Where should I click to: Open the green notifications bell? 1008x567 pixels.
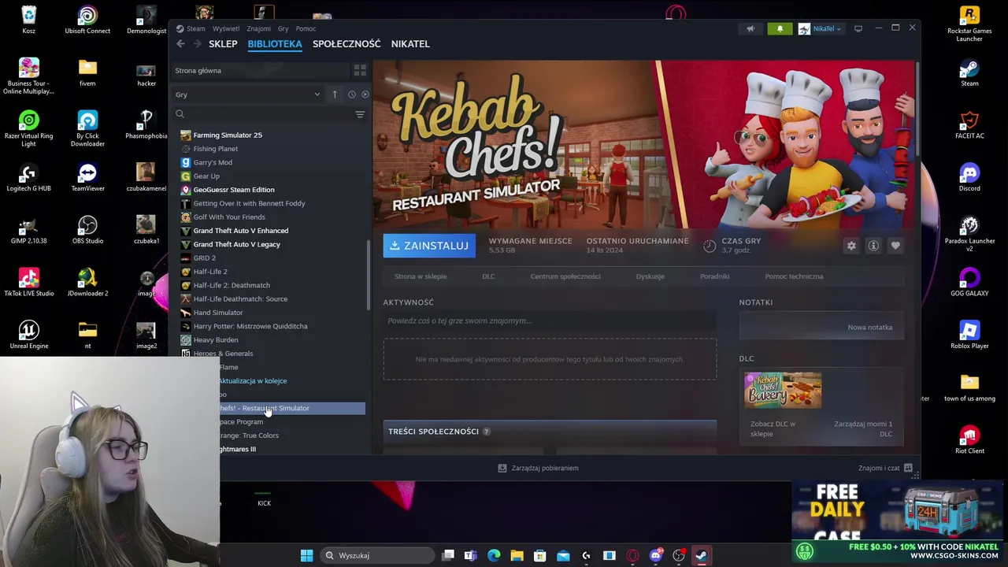[x=780, y=28]
